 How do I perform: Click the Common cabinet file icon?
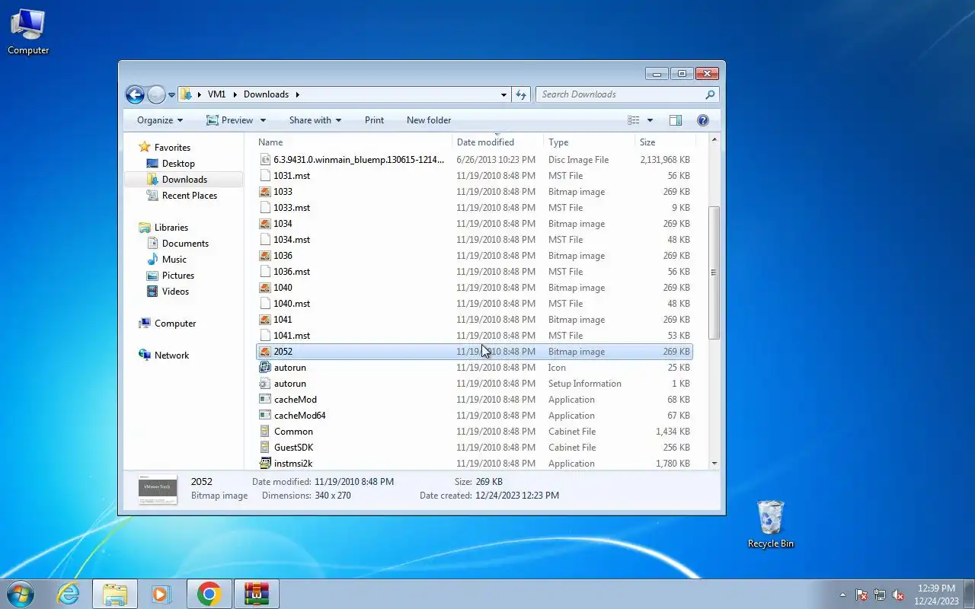(265, 432)
